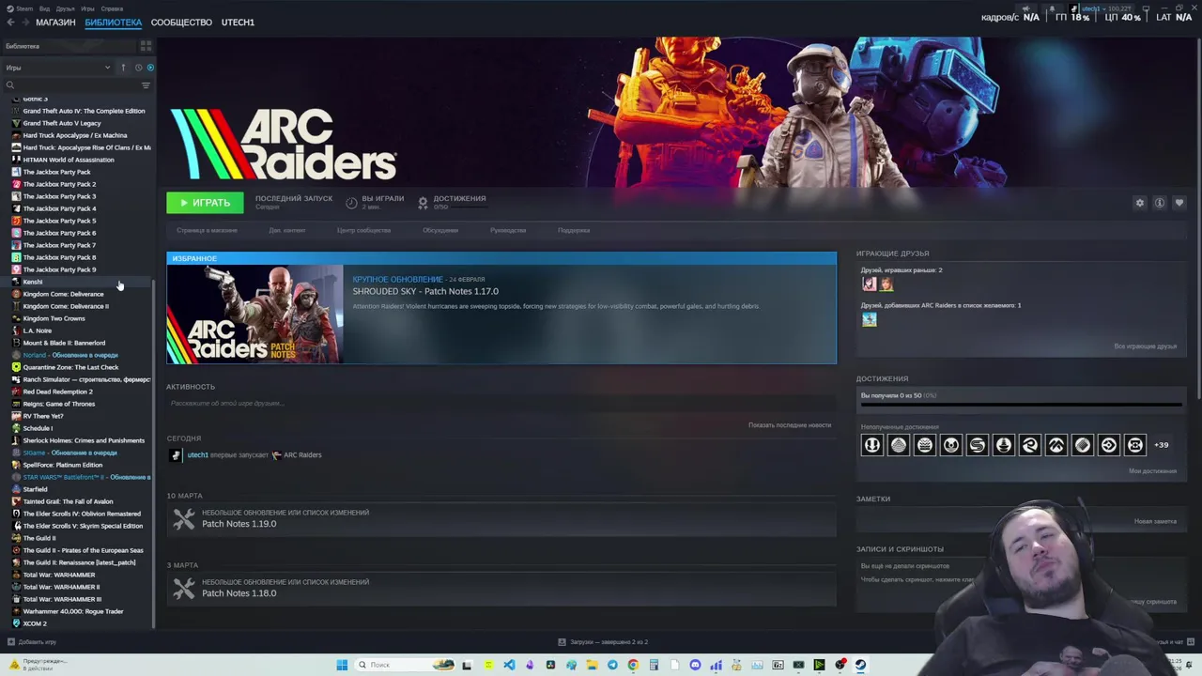Open advanced library filter options

[x=146, y=85]
